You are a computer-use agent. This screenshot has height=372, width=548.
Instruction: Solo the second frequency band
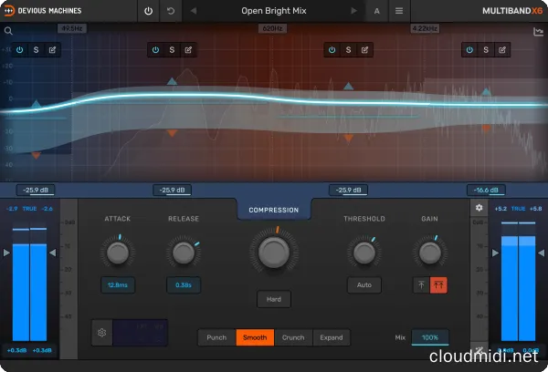171,50
